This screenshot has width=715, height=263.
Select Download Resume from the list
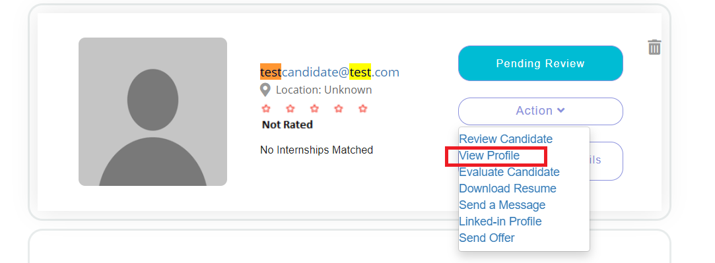pyautogui.click(x=508, y=189)
